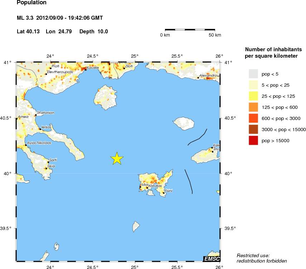Viewport: 306px width, 269px height.
Task: Select the yellow '25 < pop < 125' swatch
Action: tap(253, 96)
